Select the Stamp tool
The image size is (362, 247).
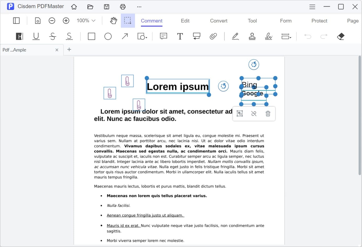click(x=252, y=36)
